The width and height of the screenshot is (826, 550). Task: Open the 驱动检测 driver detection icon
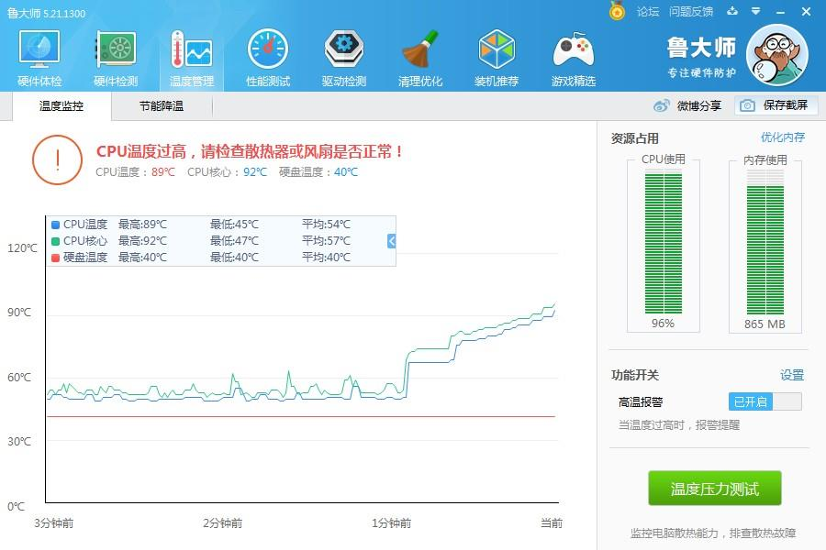(344, 57)
